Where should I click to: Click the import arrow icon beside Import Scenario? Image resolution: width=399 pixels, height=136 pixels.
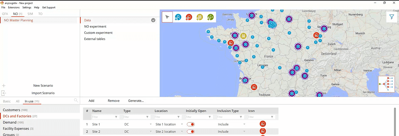point(3,93)
